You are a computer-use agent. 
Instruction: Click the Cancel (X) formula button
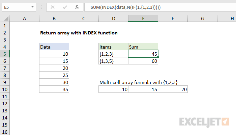click(x=53, y=7)
